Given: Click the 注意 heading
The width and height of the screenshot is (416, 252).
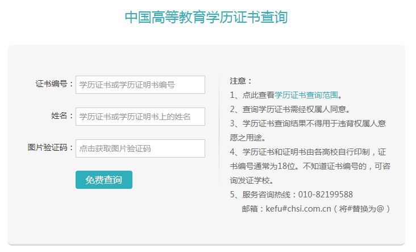Looking at the screenshot, I should click(241, 81).
